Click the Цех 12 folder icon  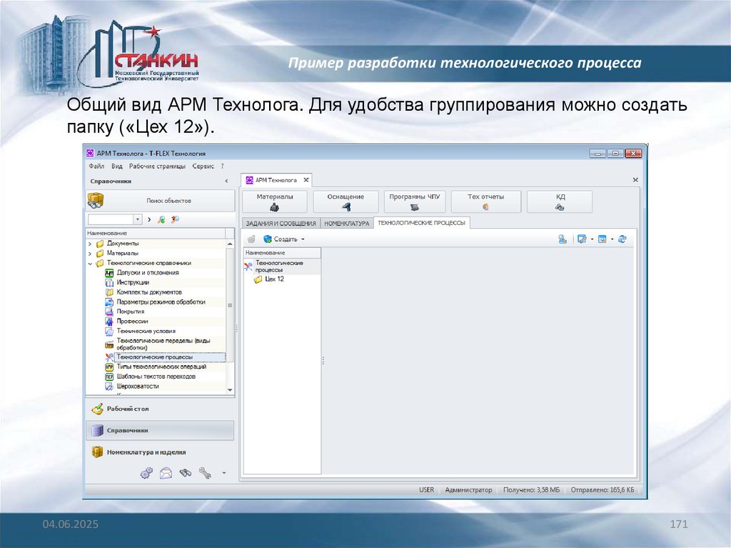point(258,279)
